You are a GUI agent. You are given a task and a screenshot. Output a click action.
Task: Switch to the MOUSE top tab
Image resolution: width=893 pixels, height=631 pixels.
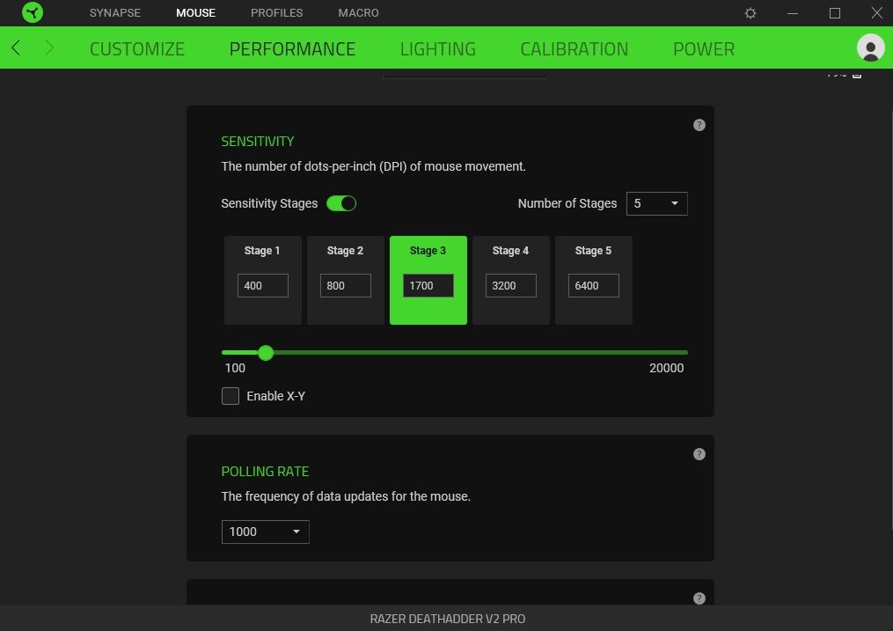[x=195, y=12]
